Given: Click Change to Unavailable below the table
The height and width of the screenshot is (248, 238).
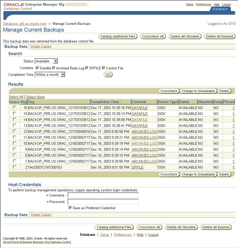Looking at the screenshot, I should pos(198,174).
